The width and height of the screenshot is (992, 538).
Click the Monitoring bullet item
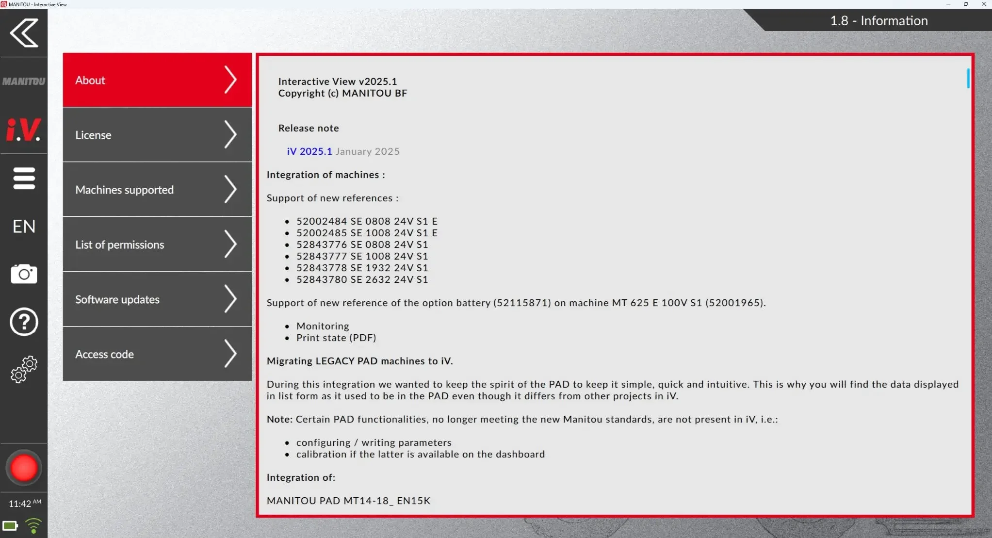click(323, 326)
